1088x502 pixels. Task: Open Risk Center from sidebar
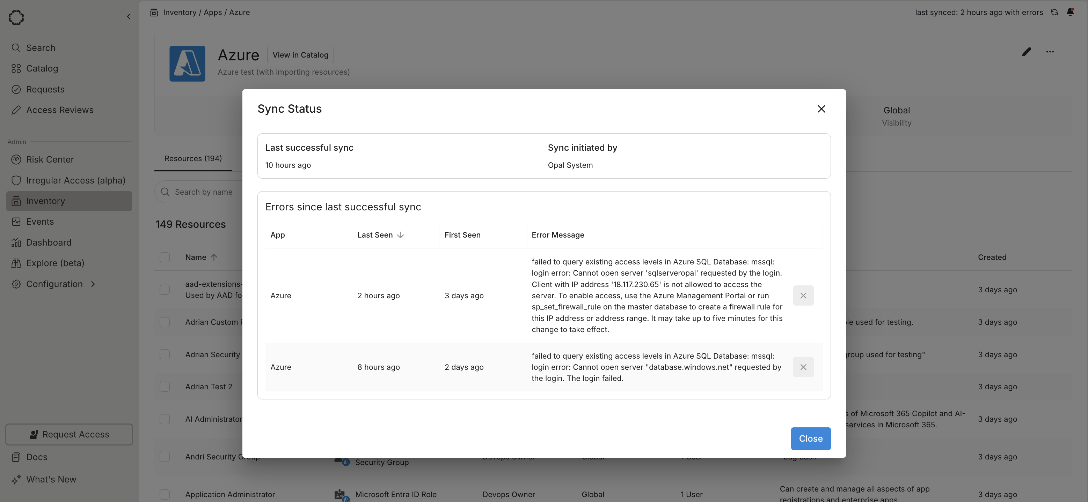[x=50, y=159]
